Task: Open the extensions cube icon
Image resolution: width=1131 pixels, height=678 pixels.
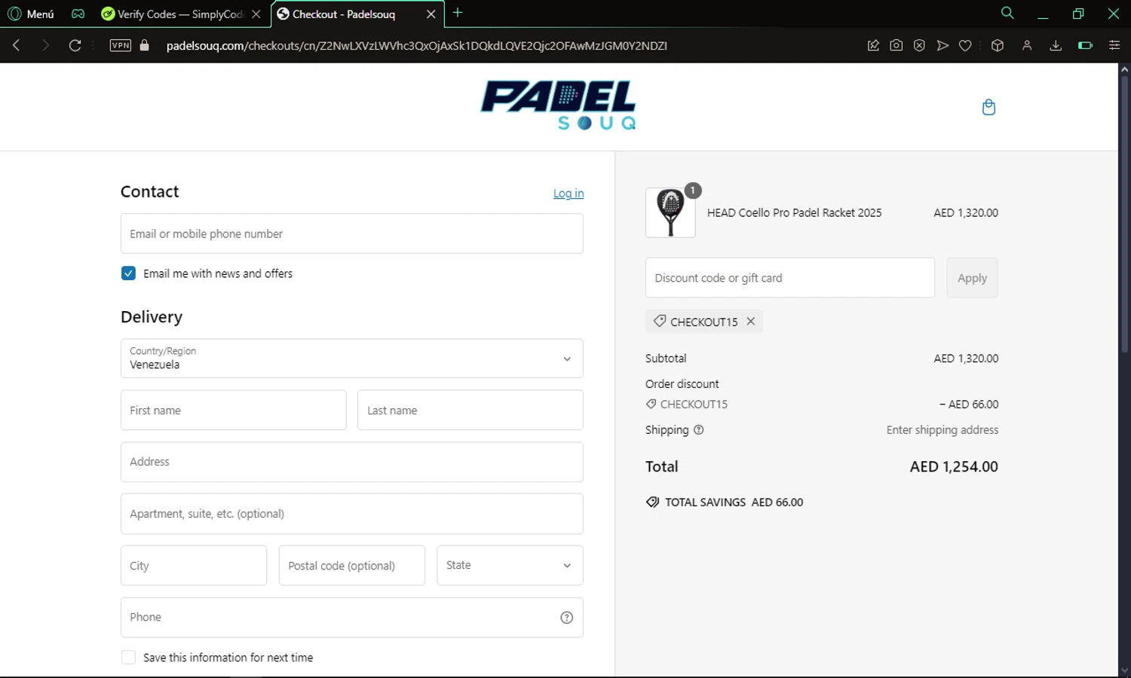Action: pyautogui.click(x=998, y=45)
